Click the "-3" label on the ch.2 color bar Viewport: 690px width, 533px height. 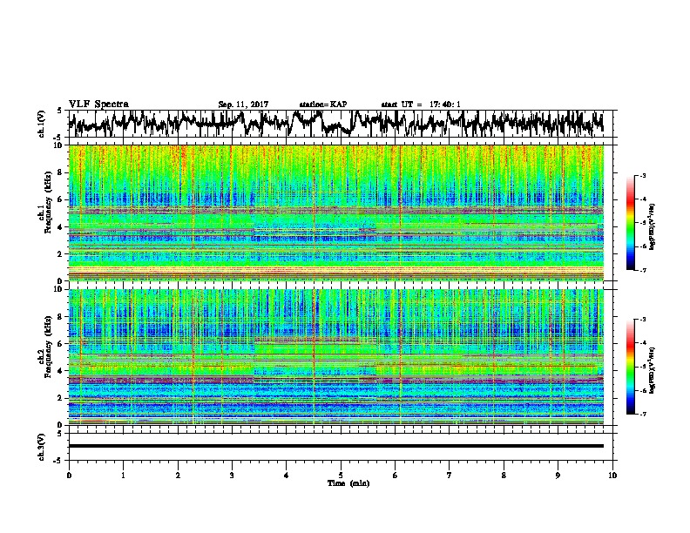(x=642, y=320)
